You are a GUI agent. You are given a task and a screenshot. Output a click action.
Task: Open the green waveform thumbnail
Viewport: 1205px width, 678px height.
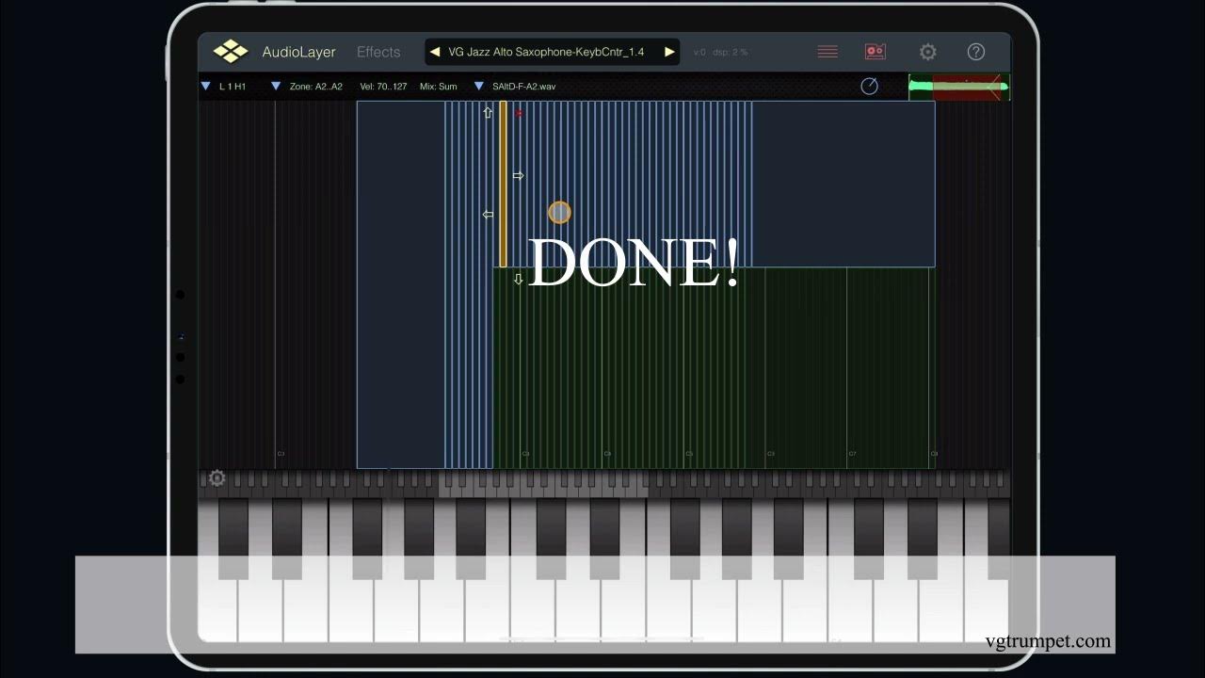pyautogui.click(x=959, y=87)
